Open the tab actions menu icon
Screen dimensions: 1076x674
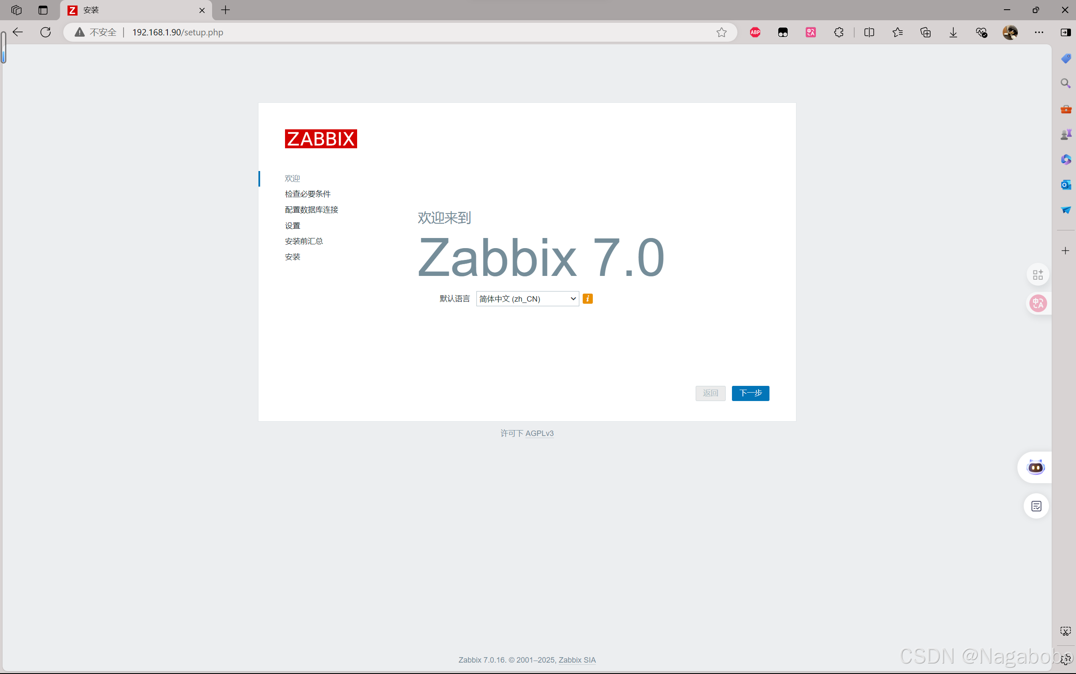(x=43, y=10)
